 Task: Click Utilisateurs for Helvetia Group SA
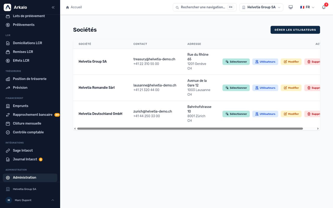(265, 62)
